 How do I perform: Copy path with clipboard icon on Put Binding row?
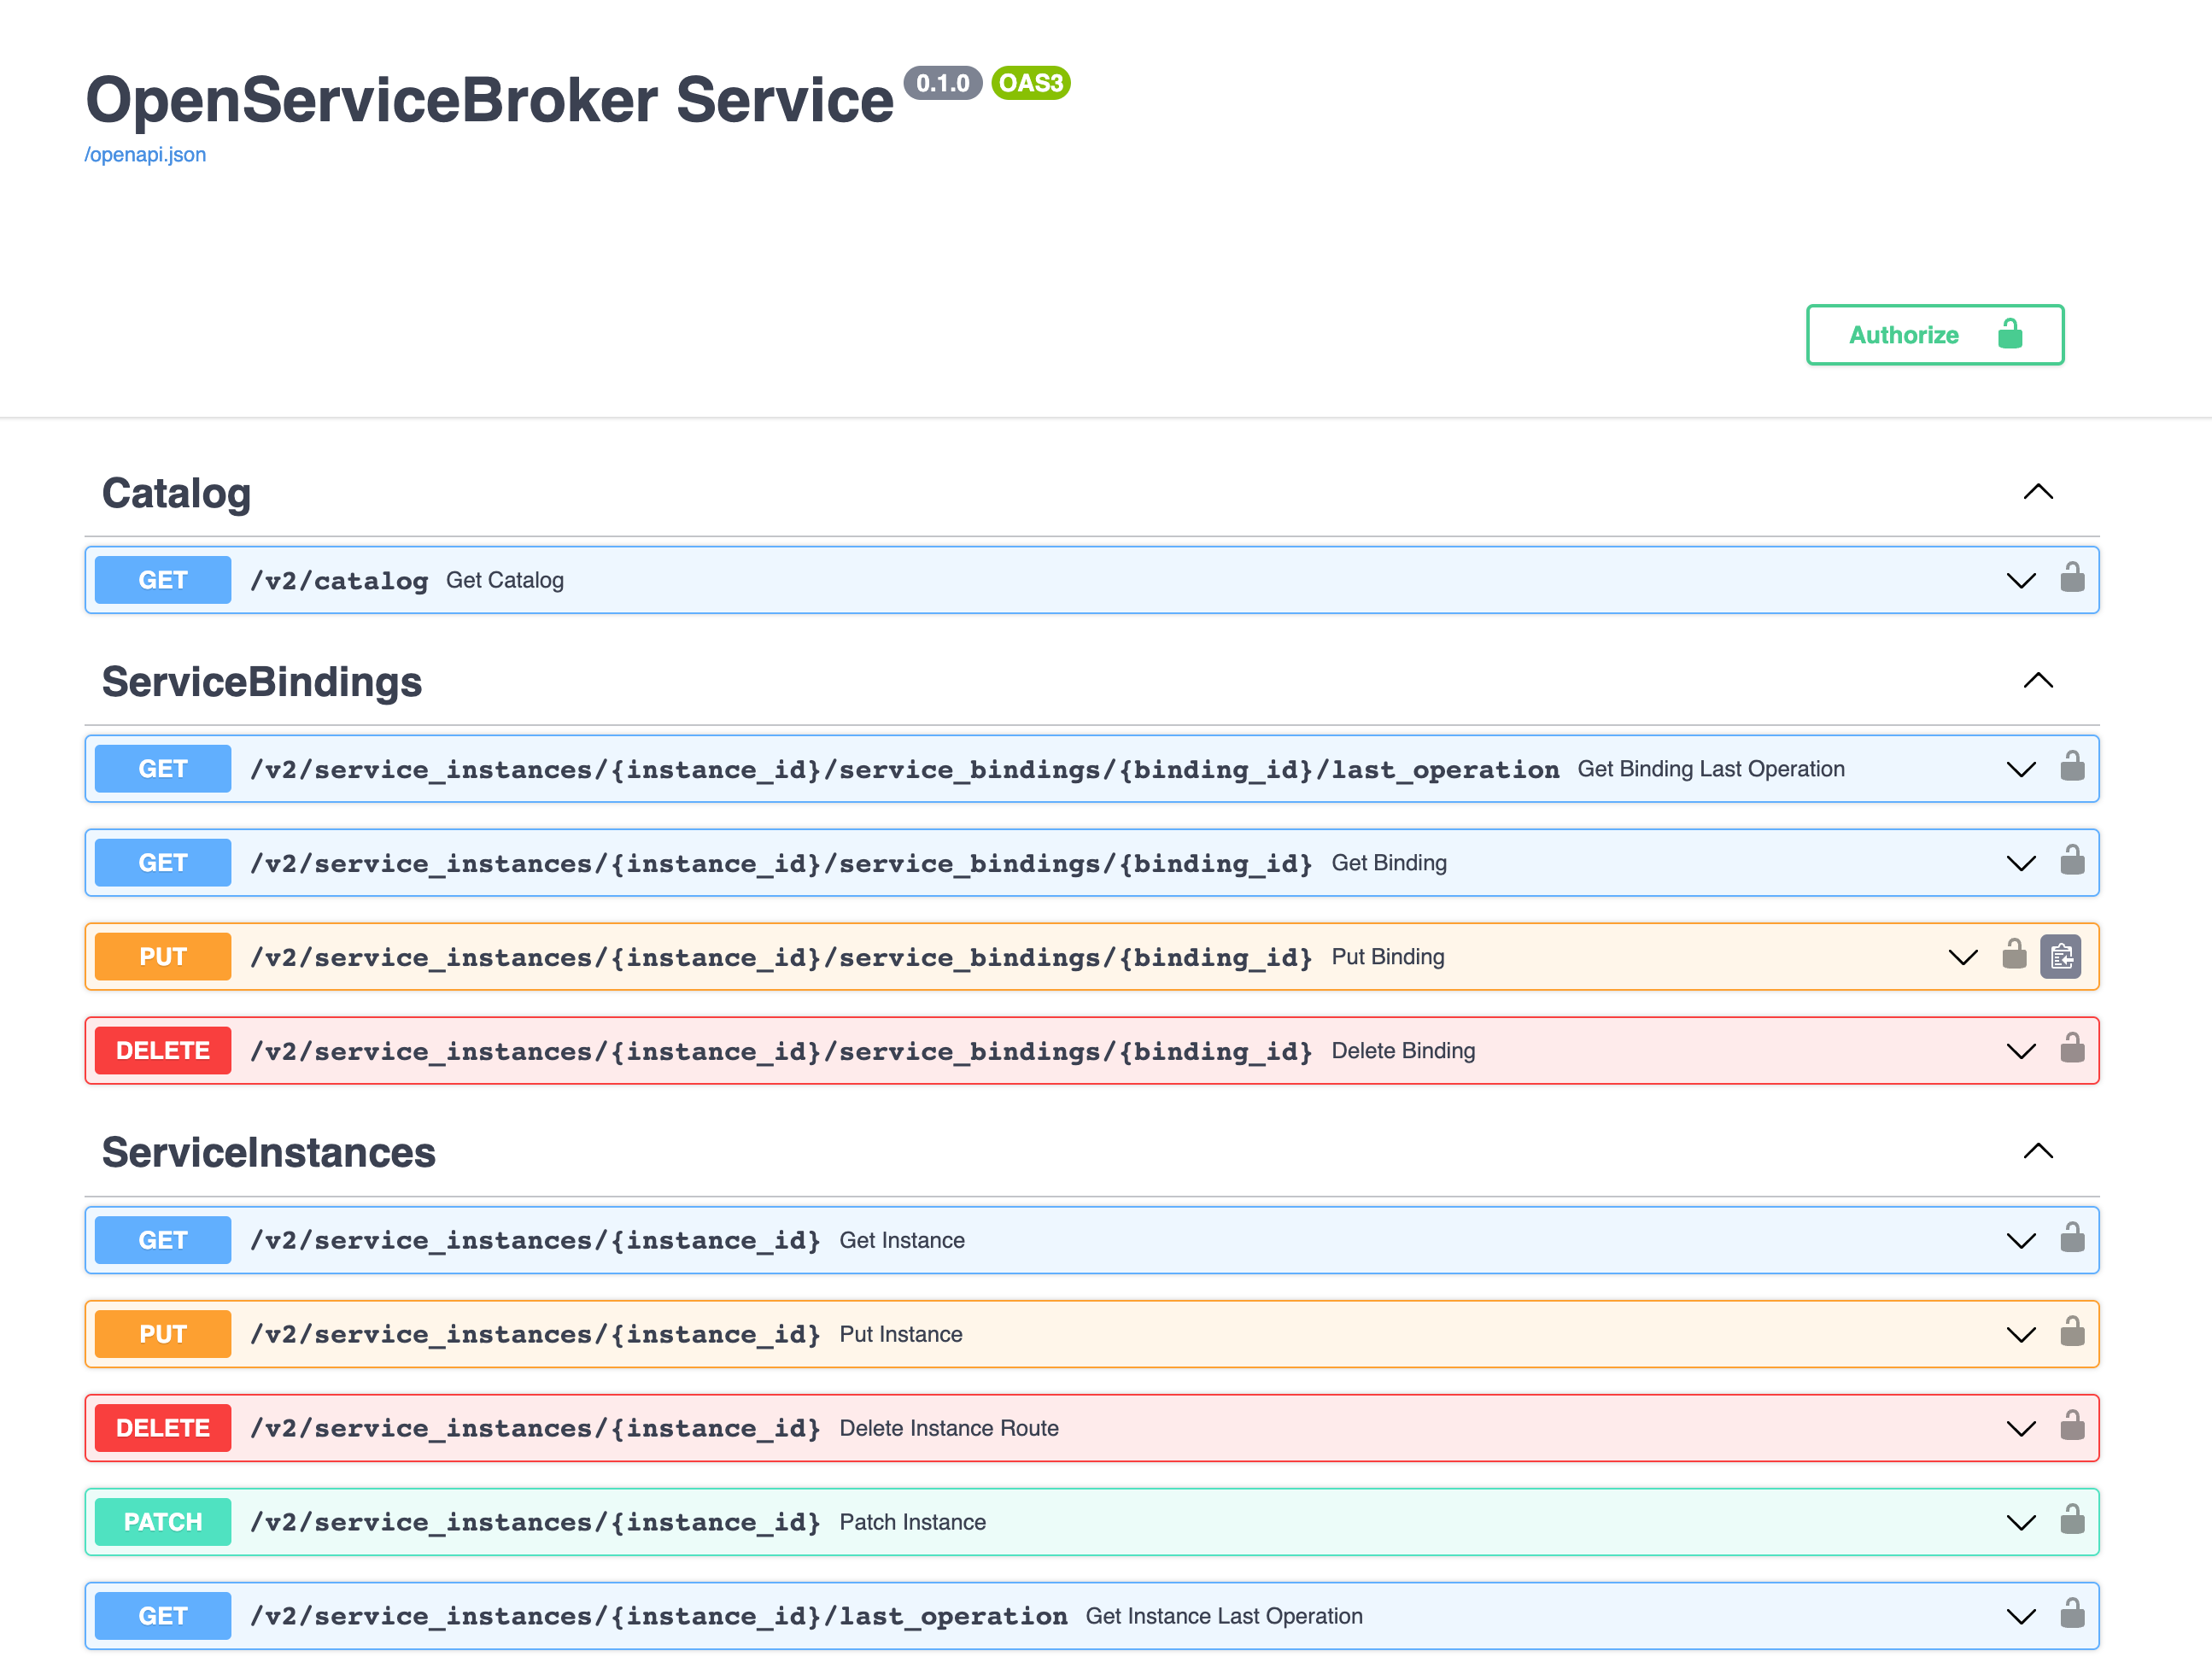click(x=2061, y=957)
